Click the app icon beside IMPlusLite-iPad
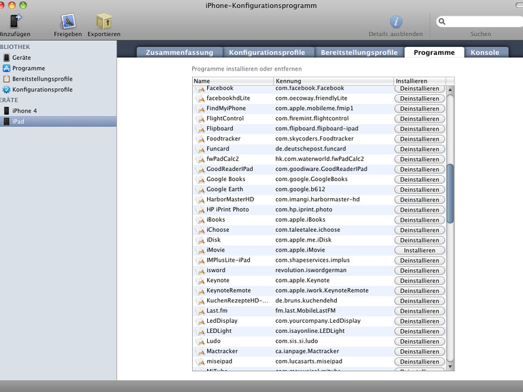Screen dimensions: 523x392 click(200, 260)
